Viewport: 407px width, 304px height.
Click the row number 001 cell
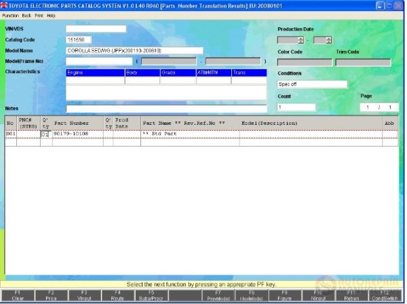coord(11,134)
